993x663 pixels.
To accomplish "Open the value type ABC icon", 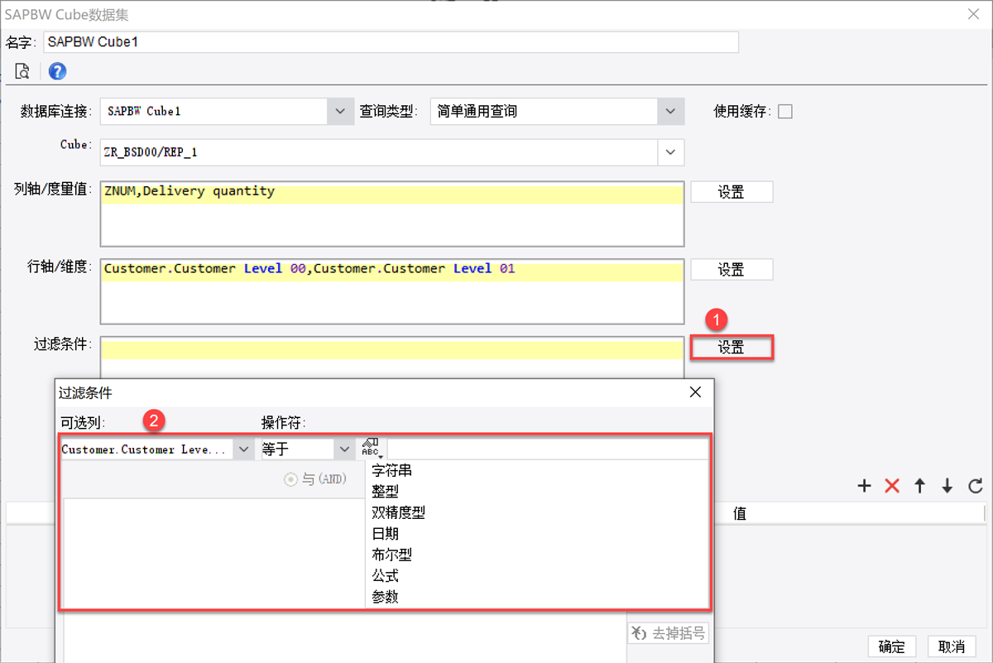I will (372, 449).
